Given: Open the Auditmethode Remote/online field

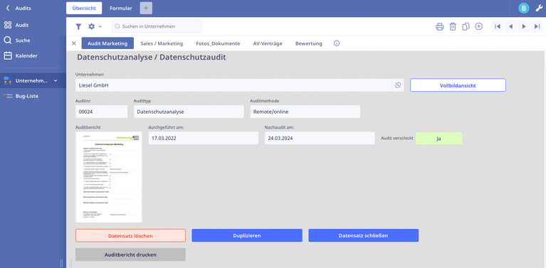Looking at the screenshot, I should click(305, 112).
